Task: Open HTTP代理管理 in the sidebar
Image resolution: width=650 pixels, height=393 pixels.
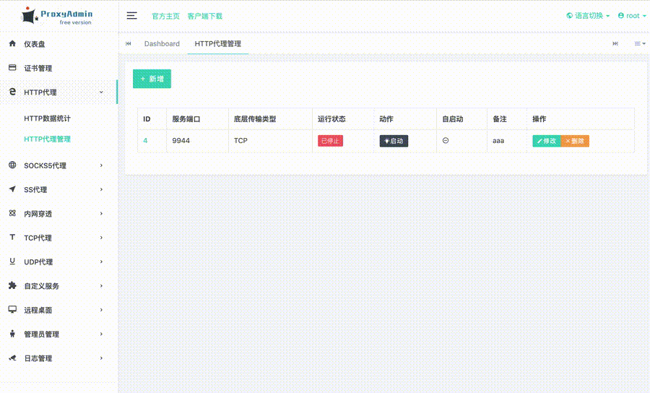Action: point(47,139)
